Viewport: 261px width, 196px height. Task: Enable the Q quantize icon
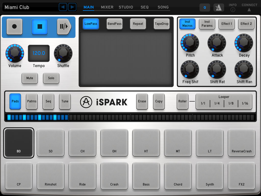pos(205,7)
